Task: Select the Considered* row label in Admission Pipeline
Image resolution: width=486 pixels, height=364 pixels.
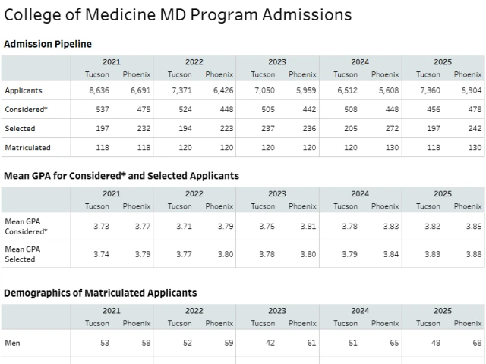Action: (27, 110)
